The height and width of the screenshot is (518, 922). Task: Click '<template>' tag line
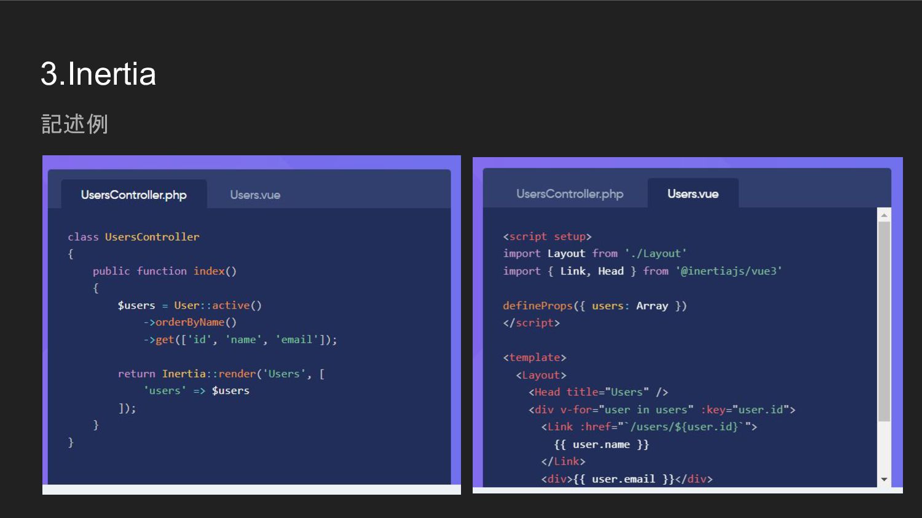tap(535, 357)
